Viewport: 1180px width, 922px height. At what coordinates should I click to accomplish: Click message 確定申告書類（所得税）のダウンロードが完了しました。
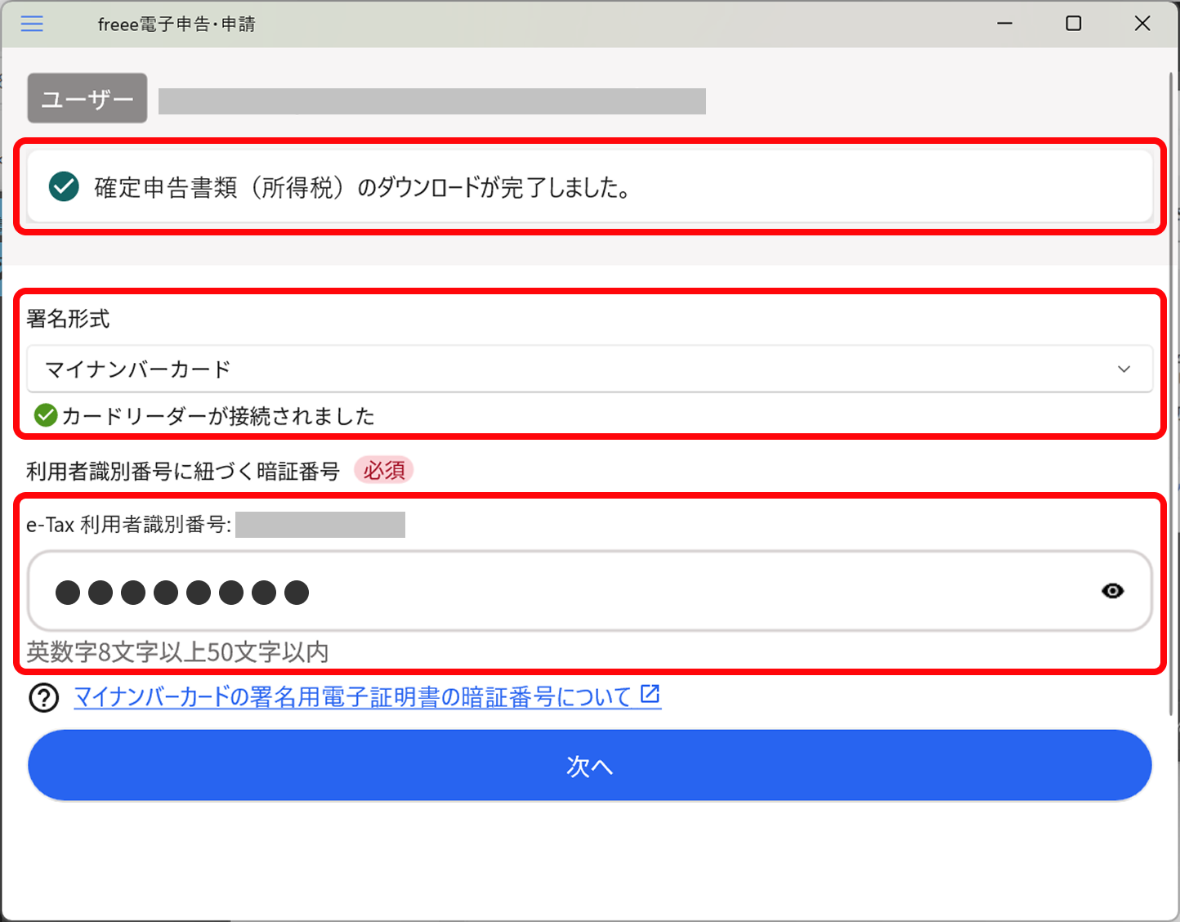[x=364, y=187]
